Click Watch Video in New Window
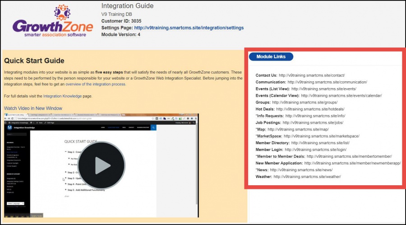This screenshot has height=225, width=406. coord(33,108)
